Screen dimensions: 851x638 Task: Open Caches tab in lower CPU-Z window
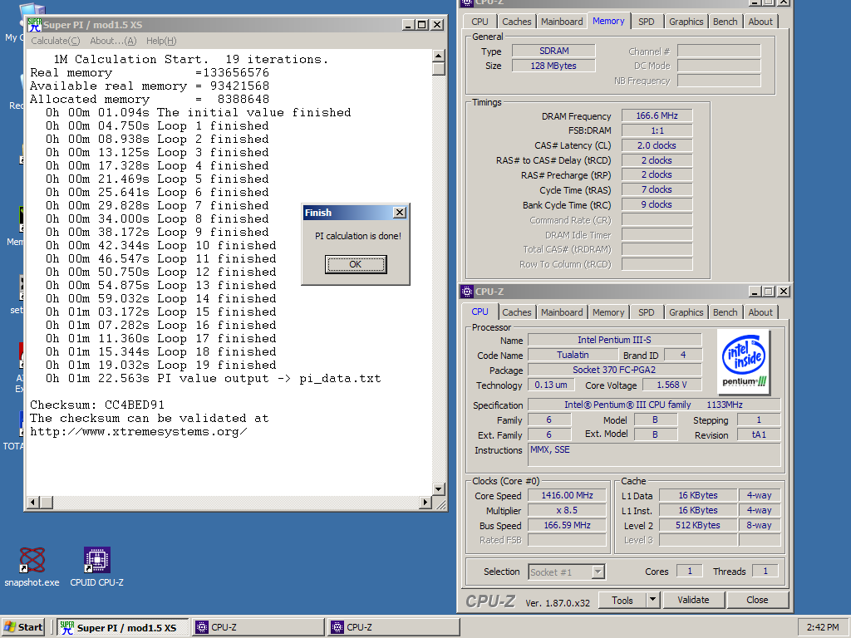click(517, 312)
